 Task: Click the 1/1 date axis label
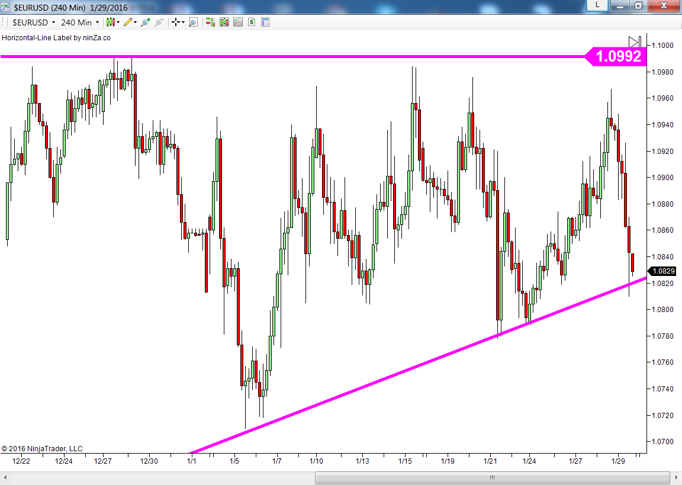[191, 461]
